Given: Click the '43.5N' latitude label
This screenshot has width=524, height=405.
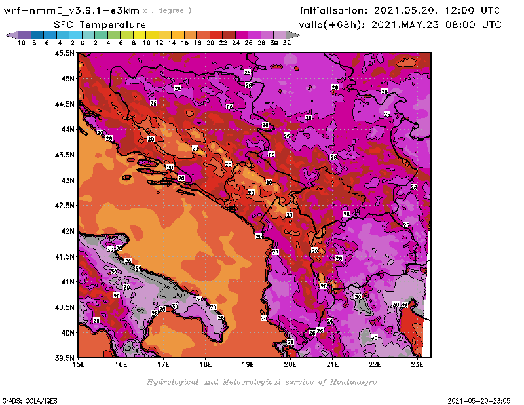Looking at the screenshot, I should tap(64, 155).
